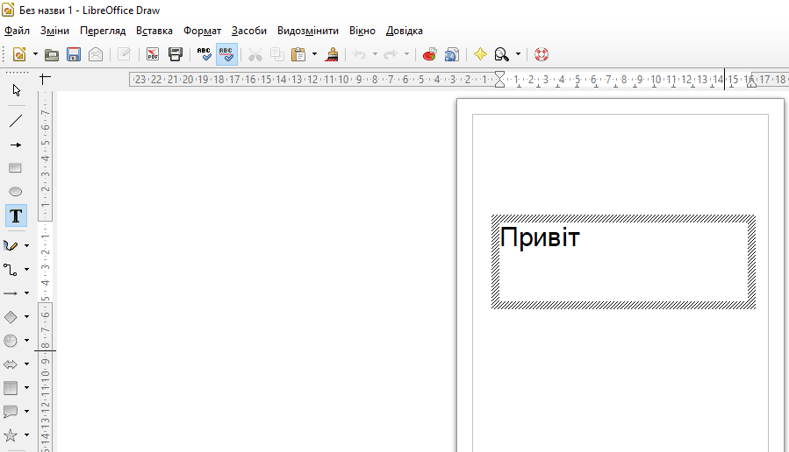Viewport: 789px width, 452px height.
Task: Select the Line drawing tool
Action: tap(16, 121)
